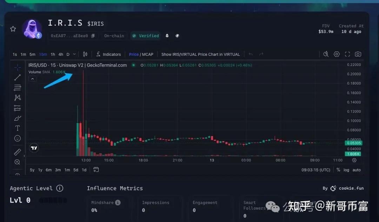Collapse the Volume SMA indicator pane
Viewport: 379px width, 222px height.
click(32, 79)
